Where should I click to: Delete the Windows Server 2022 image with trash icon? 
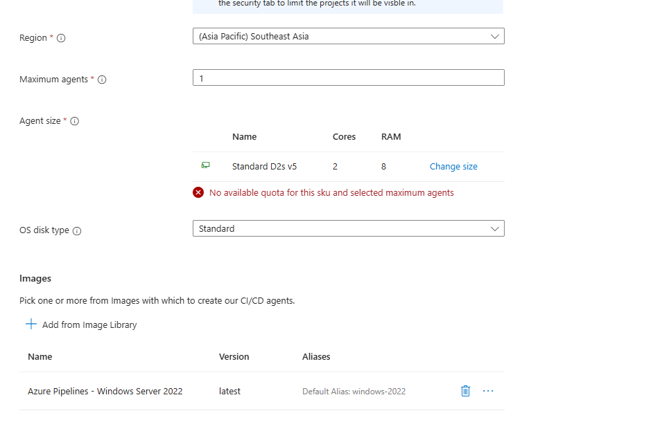pos(466,391)
